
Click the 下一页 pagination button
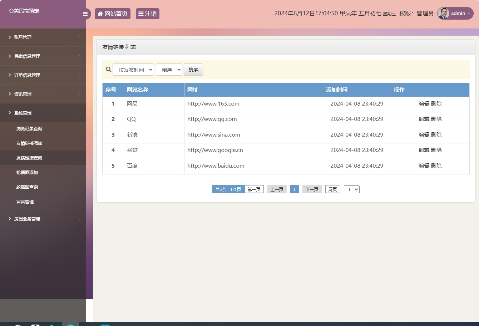coord(312,189)
